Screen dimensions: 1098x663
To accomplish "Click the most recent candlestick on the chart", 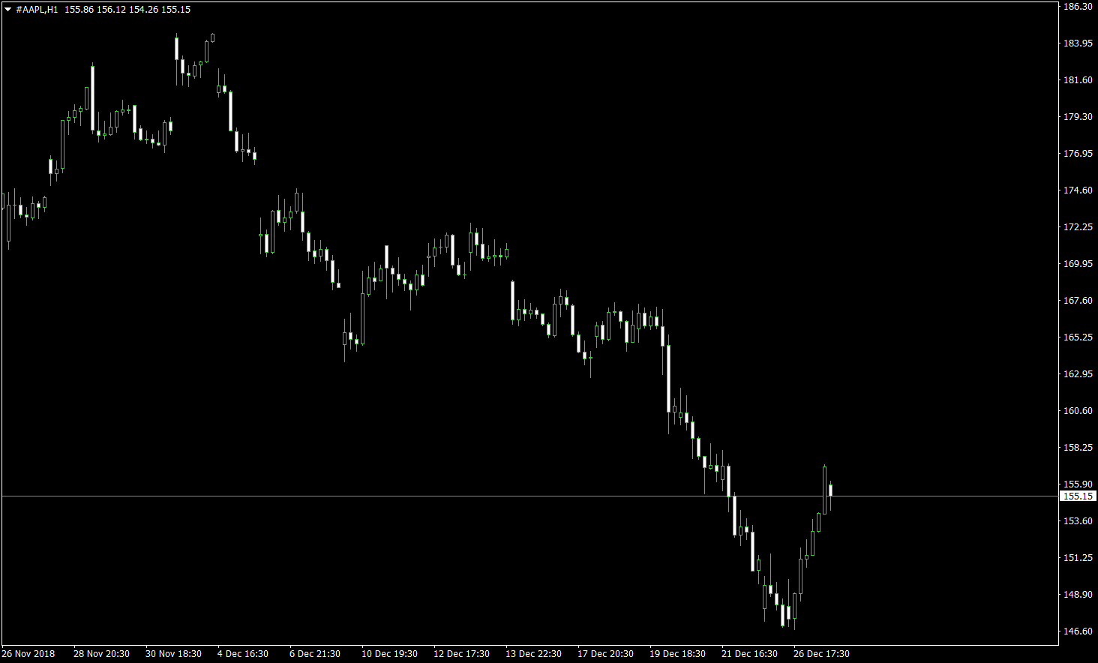I will point(830,490).
